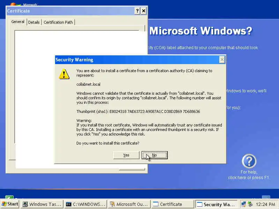This screenshot has height=209, width=279.
Task: Click the 12:24 PM clock in the tray
Action: coord(265,204)
